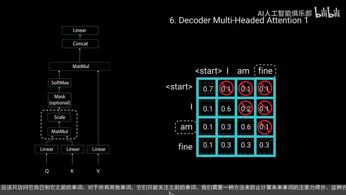Click the crossed-out 0.2 cell
This screenshot has height=195, width=346.
point(246,108)
